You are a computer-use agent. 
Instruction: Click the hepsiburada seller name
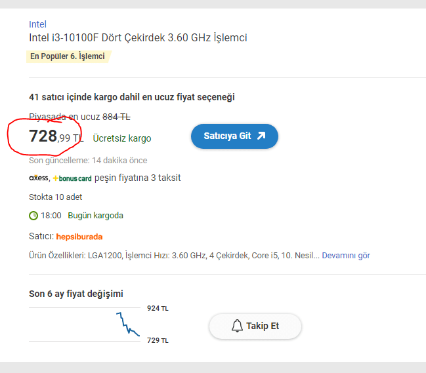(x=79, y=237)
